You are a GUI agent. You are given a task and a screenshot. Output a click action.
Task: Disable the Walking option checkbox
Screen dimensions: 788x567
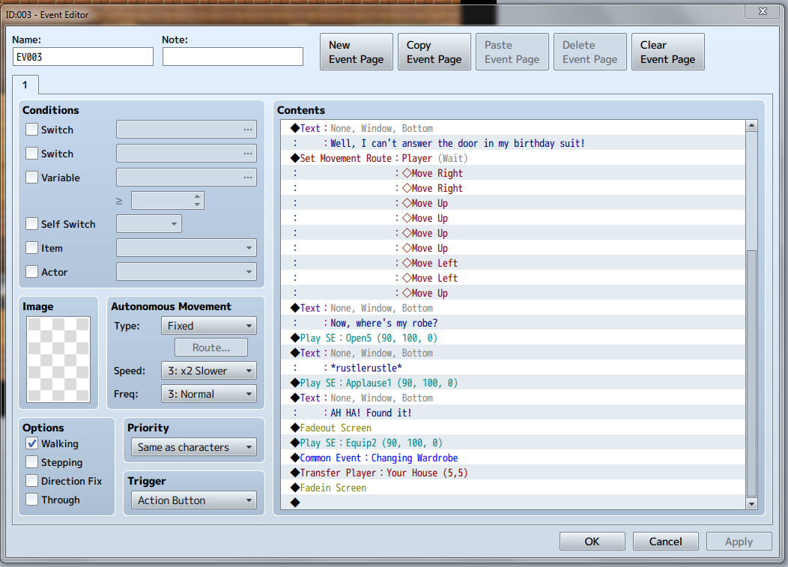31,443
